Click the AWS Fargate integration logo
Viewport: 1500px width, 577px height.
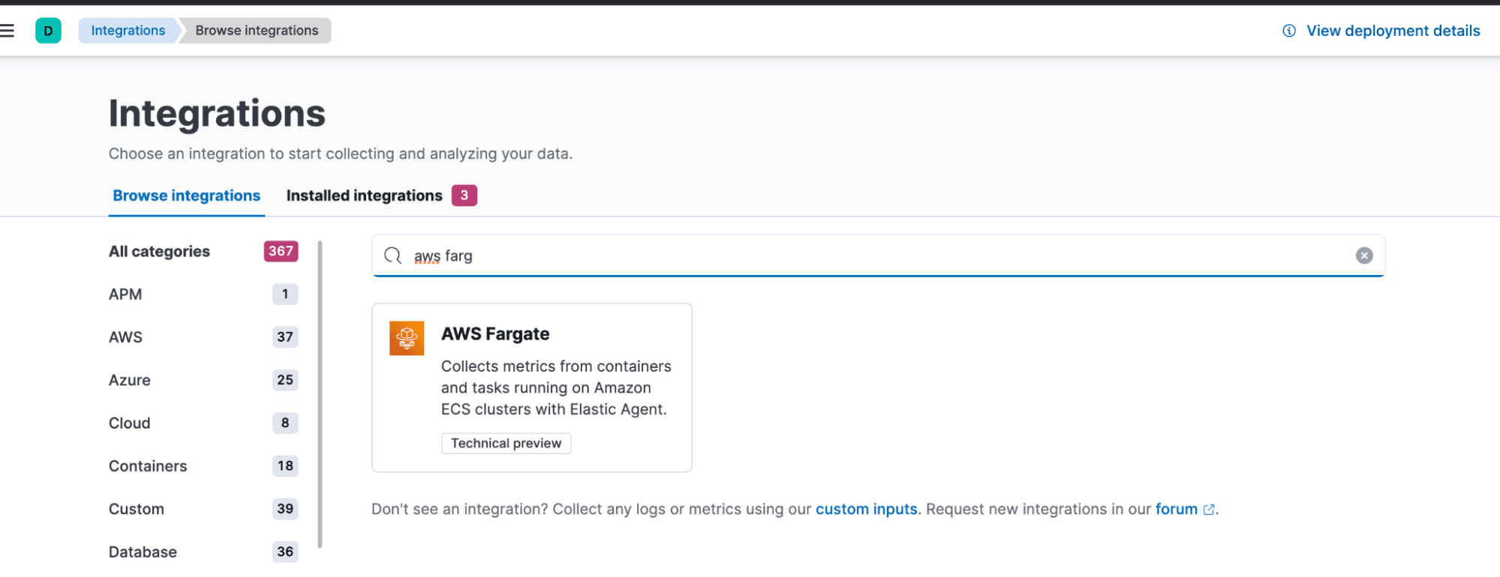tap(407, 338)
